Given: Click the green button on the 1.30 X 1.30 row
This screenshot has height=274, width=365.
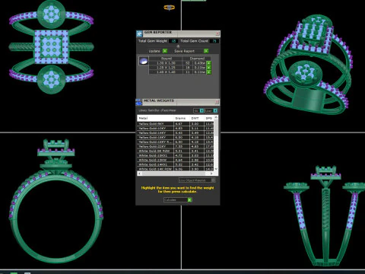Looking at the screenshot, I should click(208, 63).
